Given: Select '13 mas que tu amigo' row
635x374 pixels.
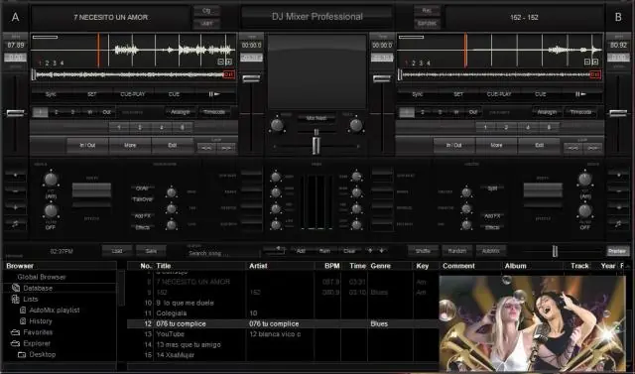Looking at the screenshot, I should point(283,345).
